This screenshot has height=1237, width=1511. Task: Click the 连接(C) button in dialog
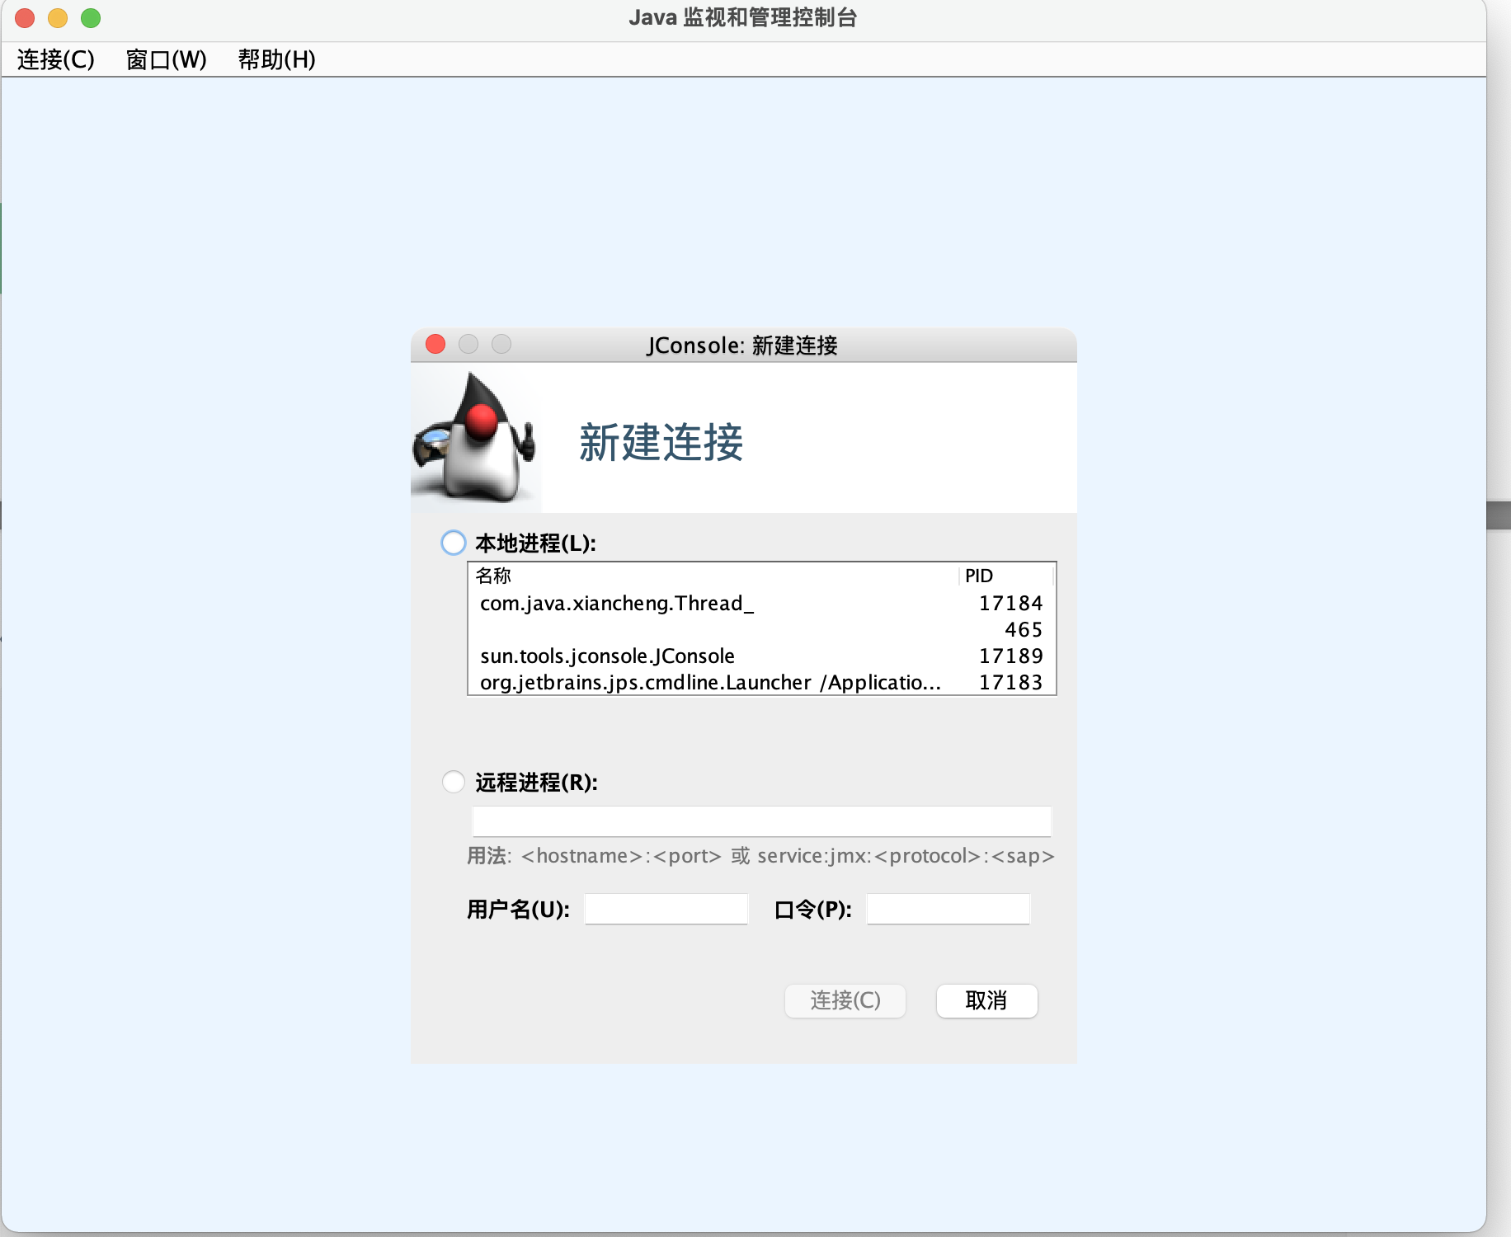coord(845,1000)
